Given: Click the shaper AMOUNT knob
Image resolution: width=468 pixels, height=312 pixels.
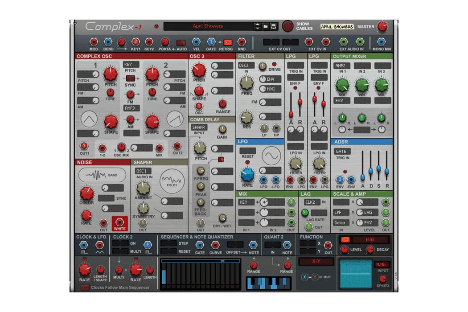Looking at the screenshot, I should pyautogui.click(x=143, y=188).
